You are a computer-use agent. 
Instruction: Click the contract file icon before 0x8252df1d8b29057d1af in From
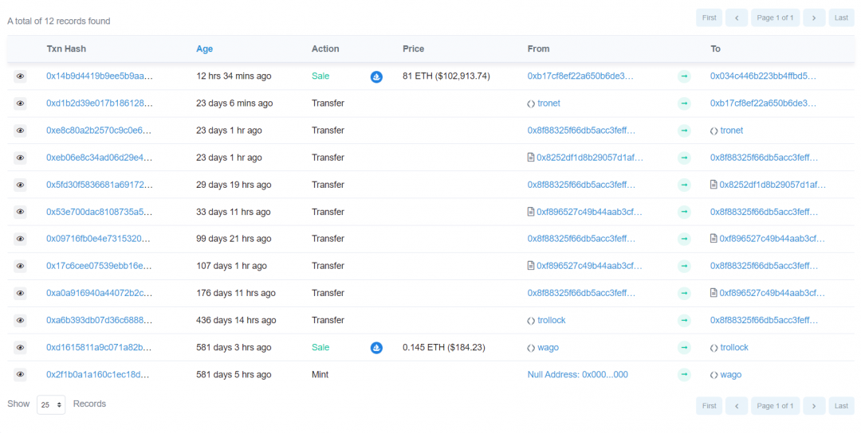point(531,158)
